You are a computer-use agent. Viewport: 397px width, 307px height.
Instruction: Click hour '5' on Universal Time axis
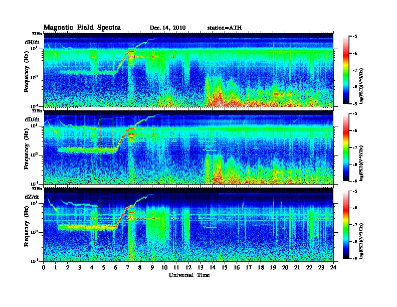point(104,267)
